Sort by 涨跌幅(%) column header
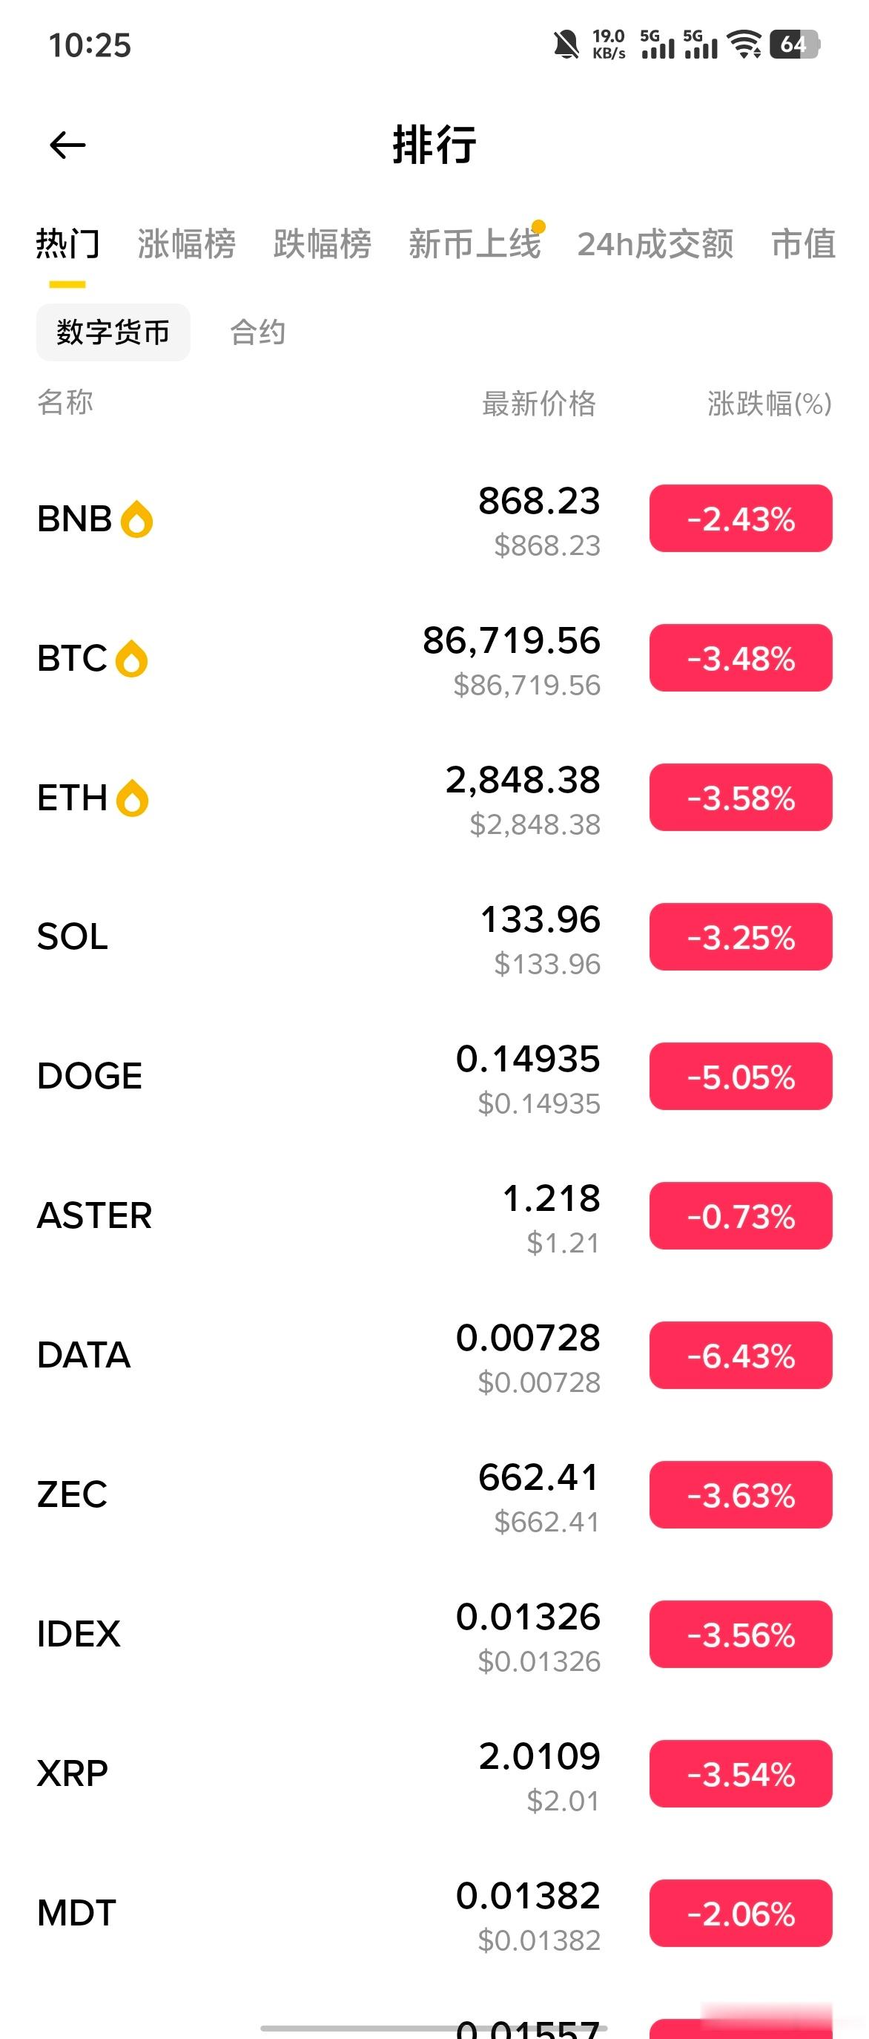This screenshot has width=869, height=2039. pyautogui.click(x=770, y=404)
